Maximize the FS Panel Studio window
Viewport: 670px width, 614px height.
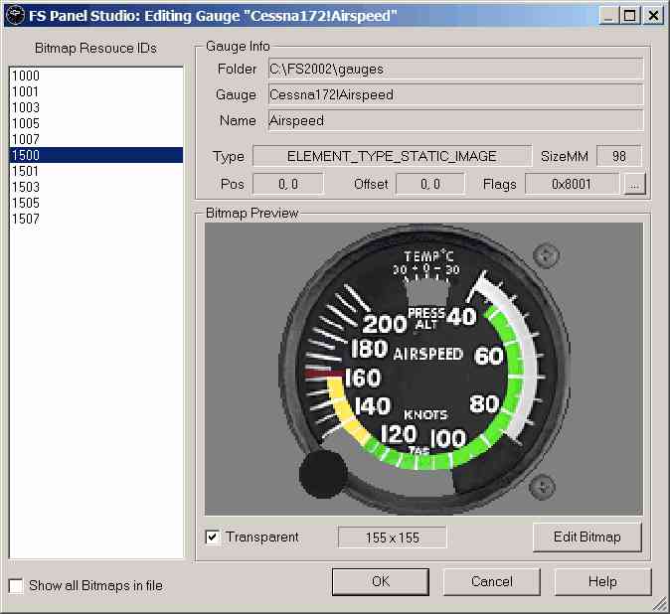click(629, 16)
